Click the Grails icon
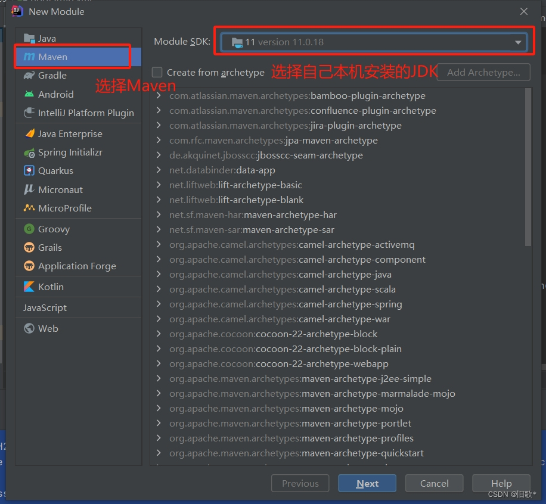Viewport: 546px width, 504px height. pyautogui.click(x=29, y=247)
